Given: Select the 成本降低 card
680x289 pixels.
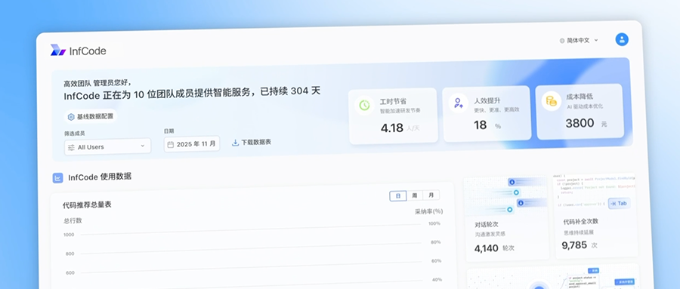Looking at the screenshot, I should pyautogui.click(x=580, y=112).
